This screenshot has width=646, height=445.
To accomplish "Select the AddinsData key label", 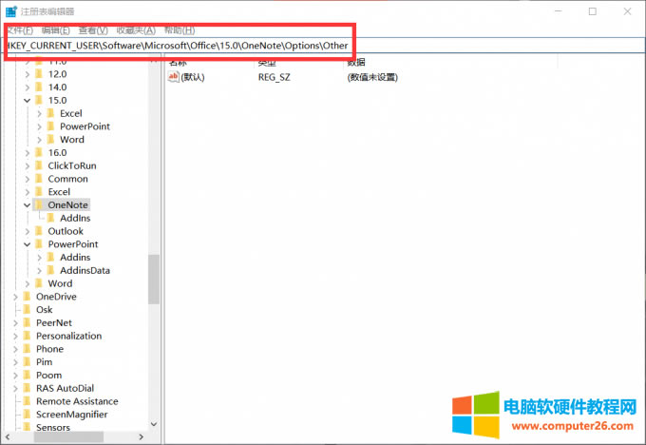I will pos(85,270).
